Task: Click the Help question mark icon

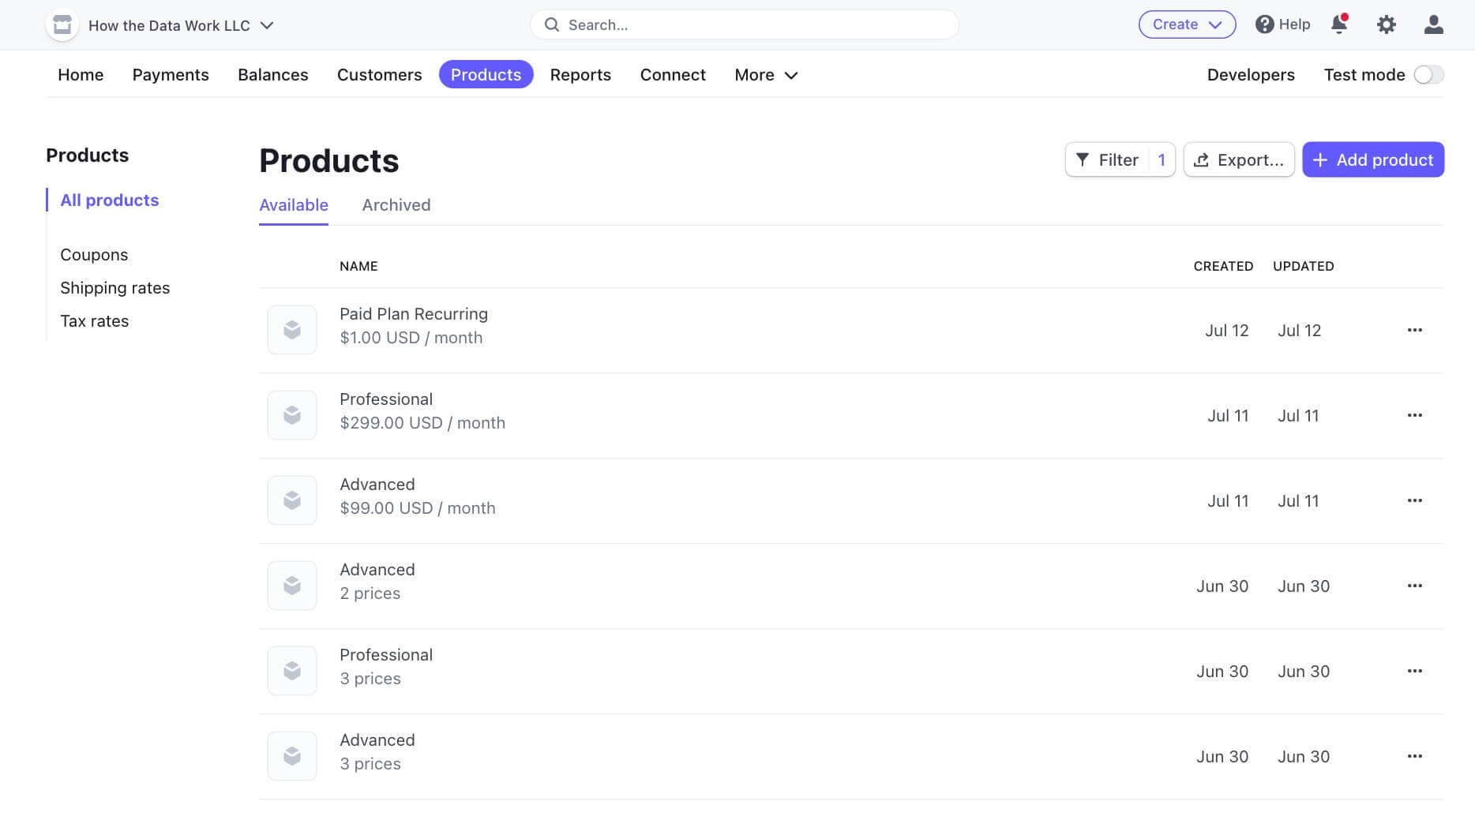Action: (1265, 24)
